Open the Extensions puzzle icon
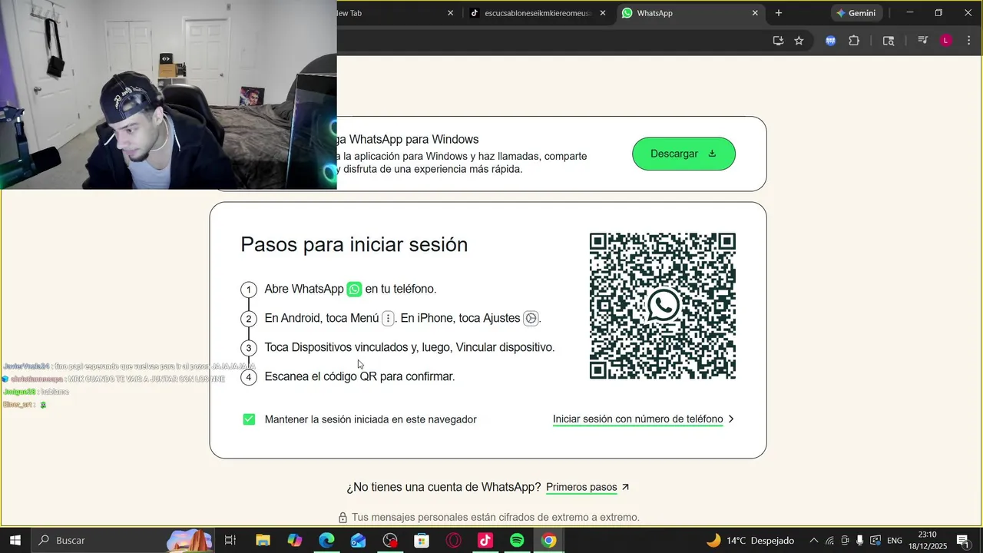Viewport: 983px width, 553px height. tap(854, 41)
